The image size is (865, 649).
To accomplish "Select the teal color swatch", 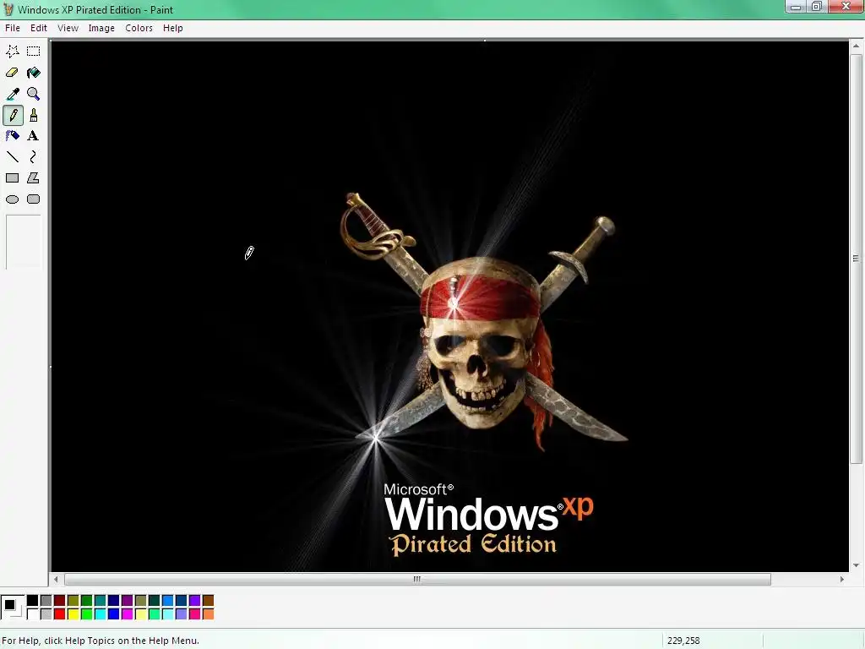I will point(101,601).
